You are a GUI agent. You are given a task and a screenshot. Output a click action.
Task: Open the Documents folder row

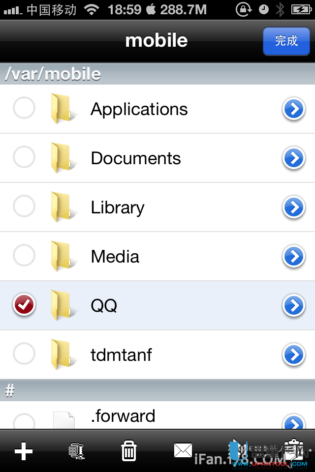coord(136,158)
